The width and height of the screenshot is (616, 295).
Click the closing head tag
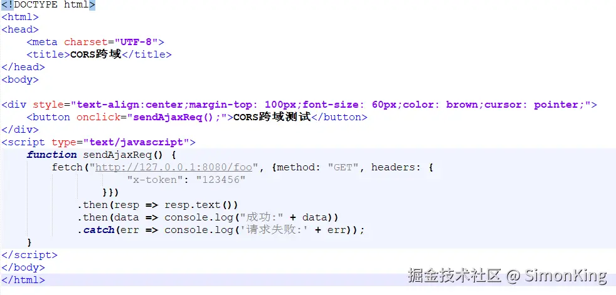[x=23, y=67]
